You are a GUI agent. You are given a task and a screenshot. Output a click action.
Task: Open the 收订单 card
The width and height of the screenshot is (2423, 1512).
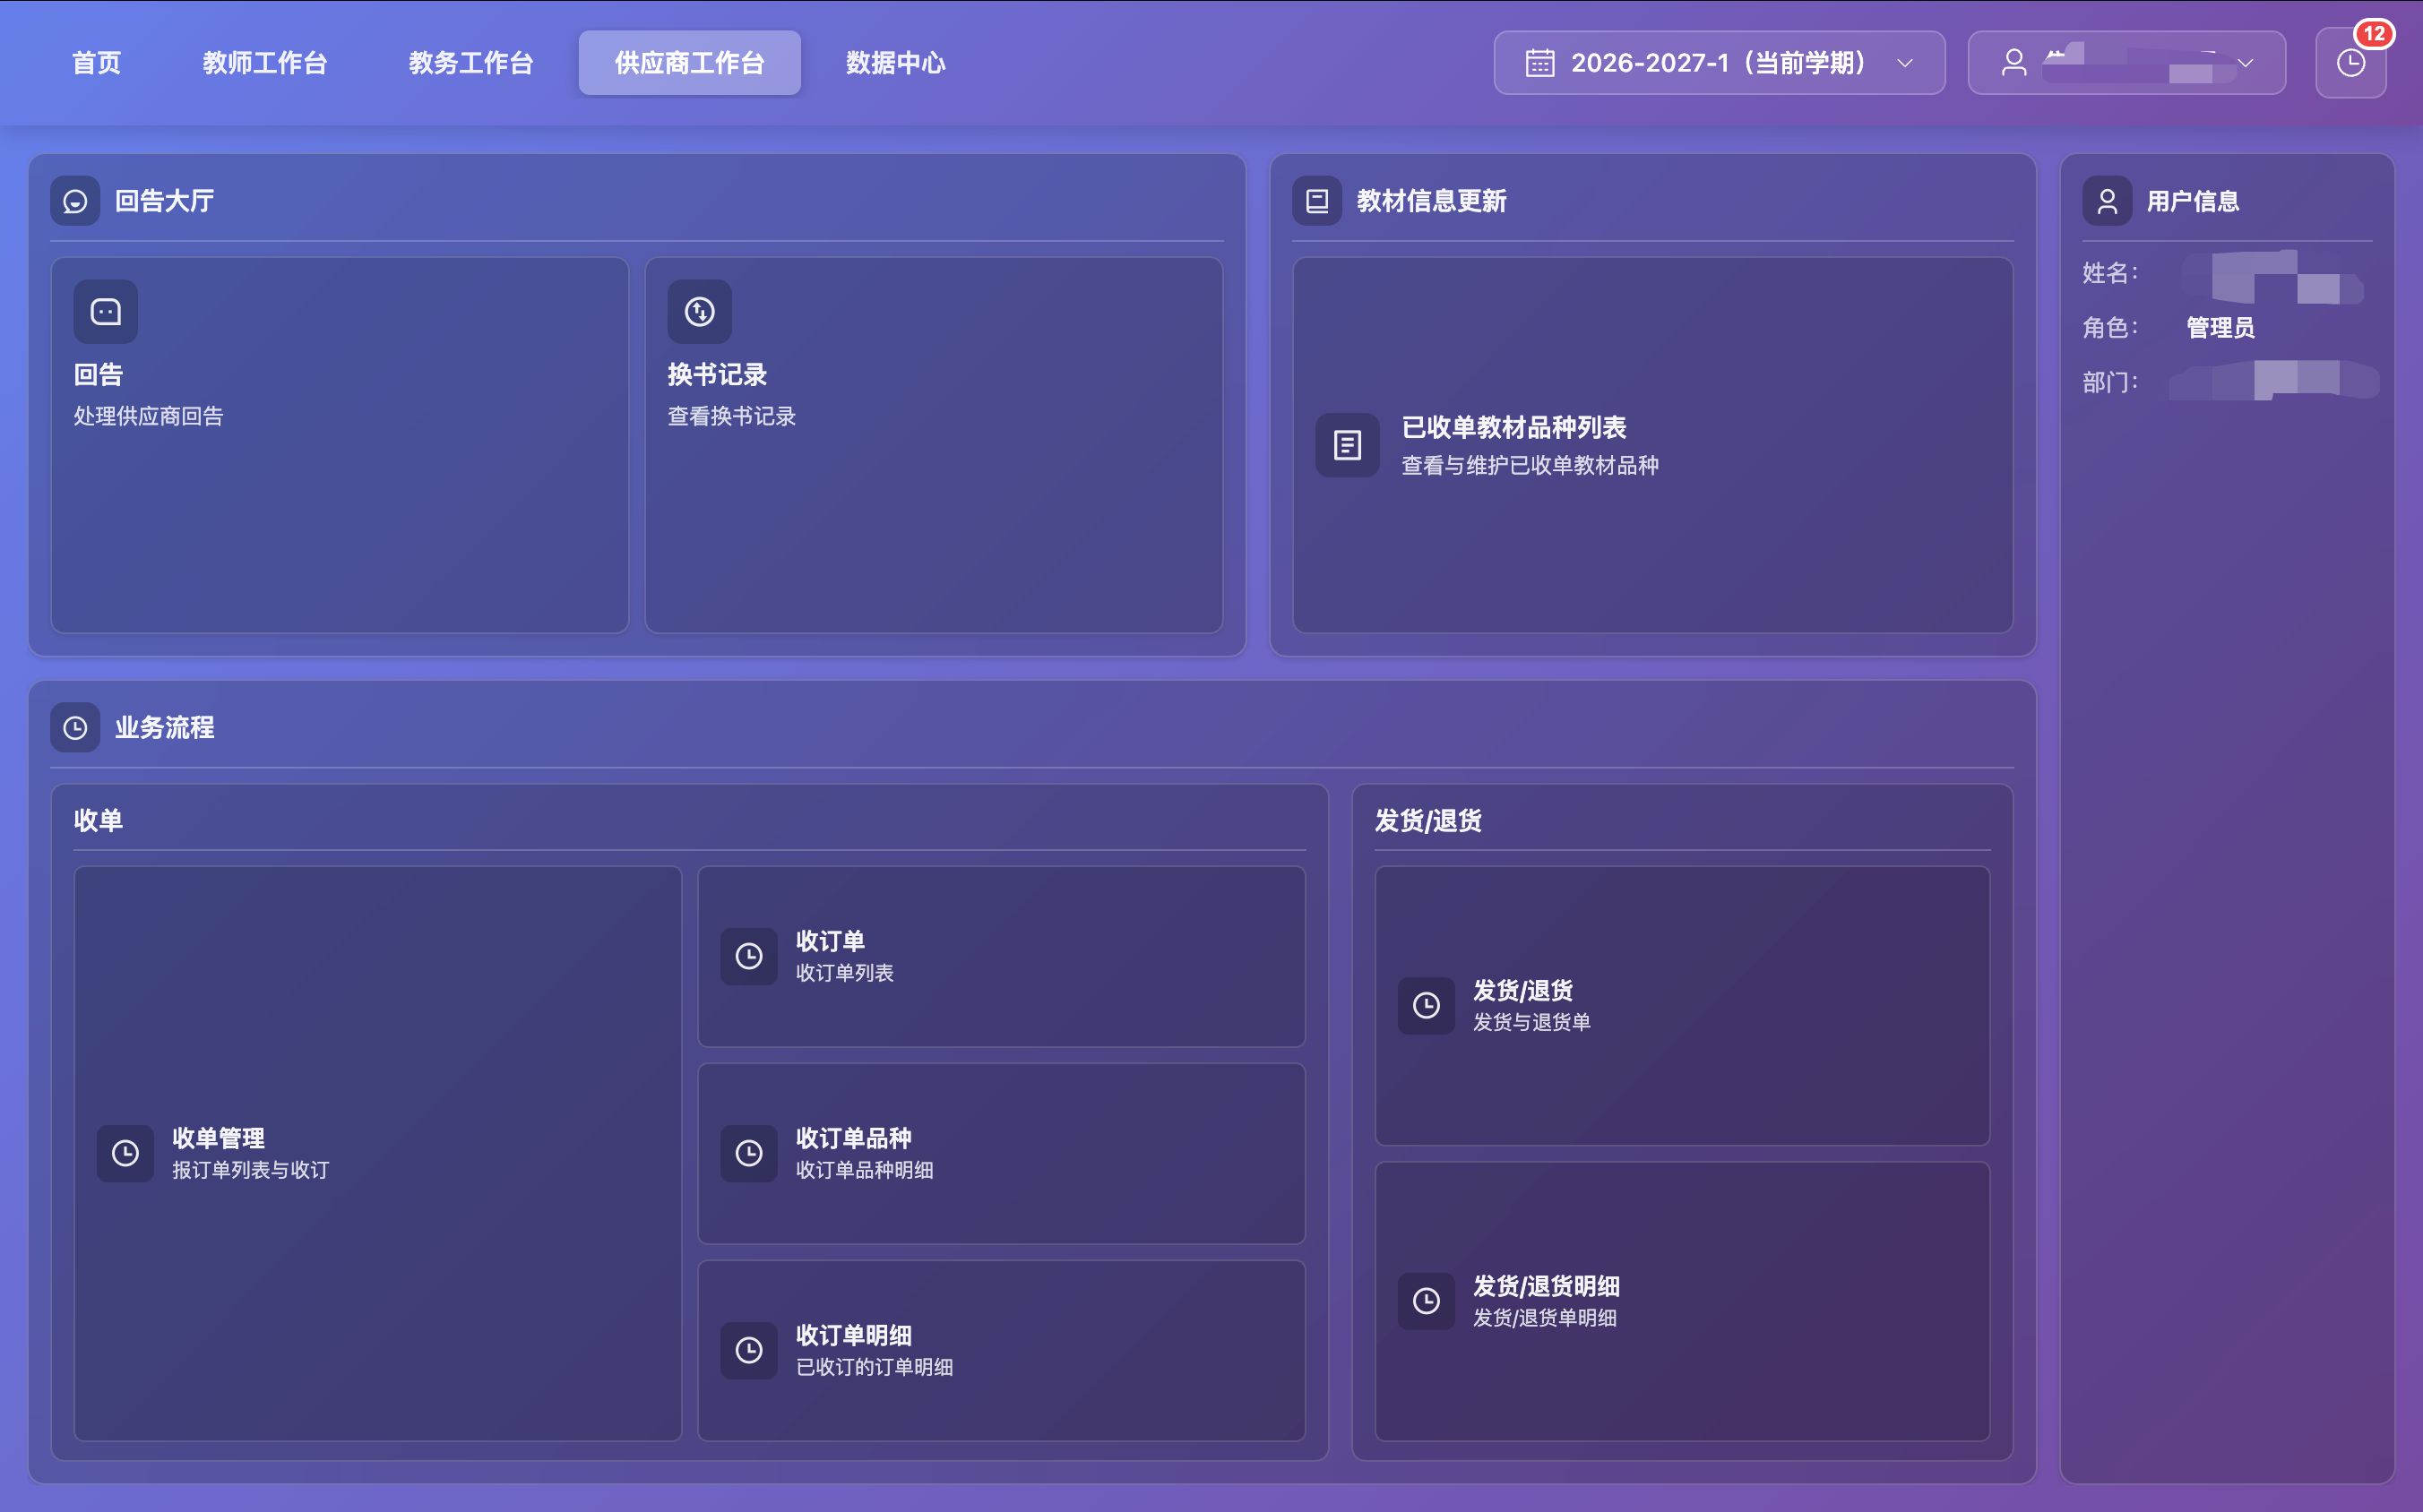pos(1002,956)
